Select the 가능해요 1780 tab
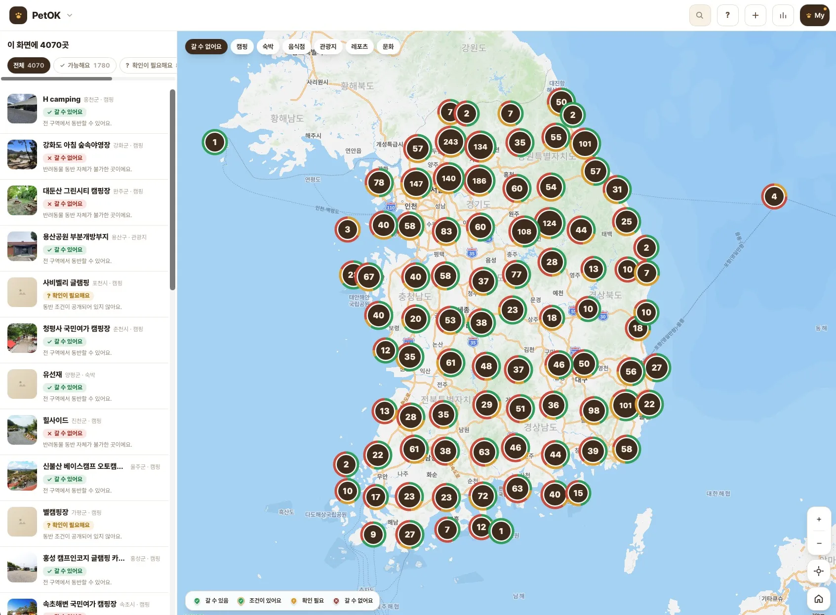The width and height of the screenshot is (836, 615). [x=85, y=65]
